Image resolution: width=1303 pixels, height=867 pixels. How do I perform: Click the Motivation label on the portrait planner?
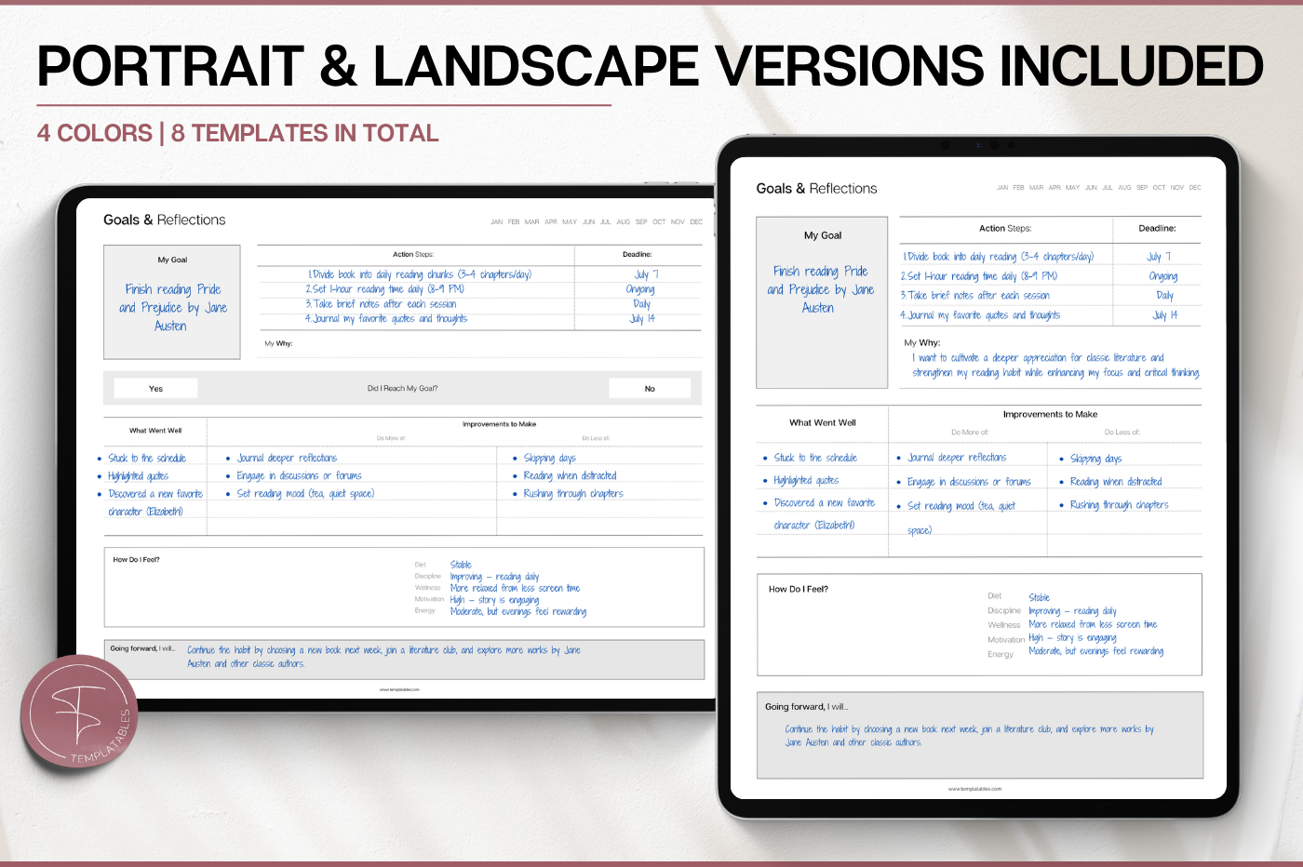click(1006, 639)
